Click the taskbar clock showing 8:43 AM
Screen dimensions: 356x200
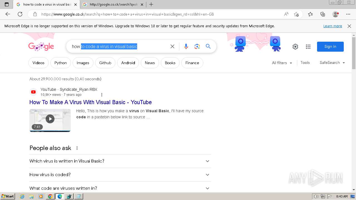pyautogui.click(x=342, y=196)
